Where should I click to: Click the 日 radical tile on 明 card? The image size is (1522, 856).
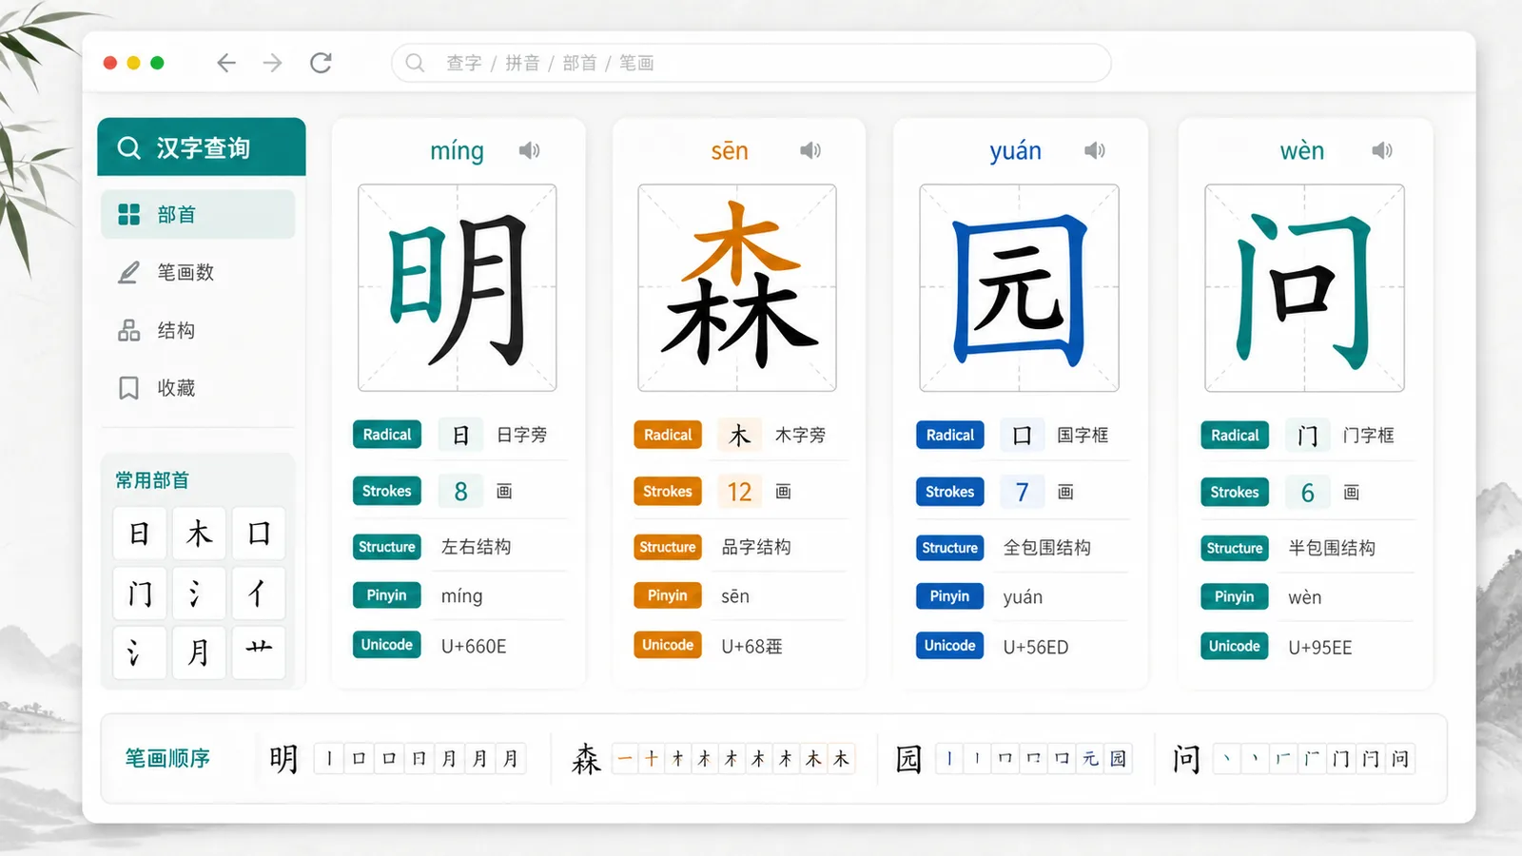point(461,435)
